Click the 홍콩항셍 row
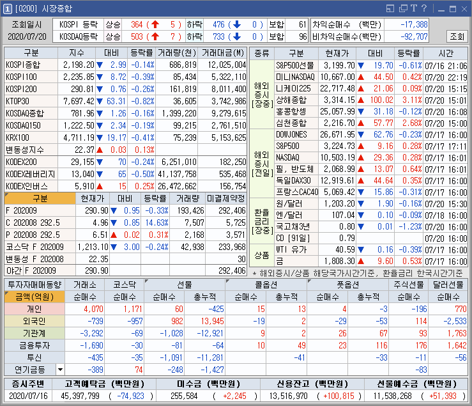The height and width of the screenshot is (406, 472). coord(371,111)
